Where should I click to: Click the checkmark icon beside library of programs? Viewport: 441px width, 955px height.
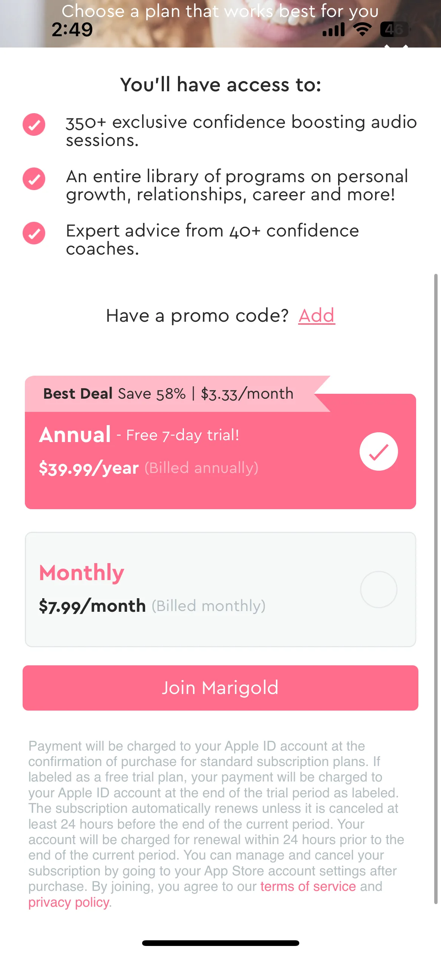pos(34,179)
